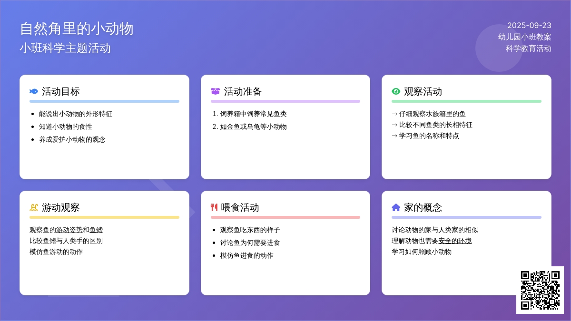The height and width of the screenshot is (321, 571).
Task: Select numbered item 饲养箱中饲养常见鱼类
Action: 253,114
